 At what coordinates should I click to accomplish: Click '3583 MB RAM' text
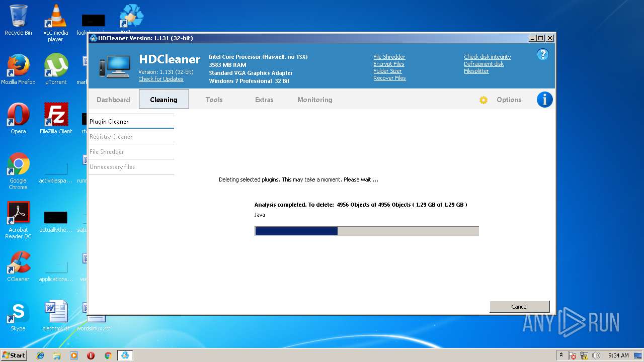point(227,65)
